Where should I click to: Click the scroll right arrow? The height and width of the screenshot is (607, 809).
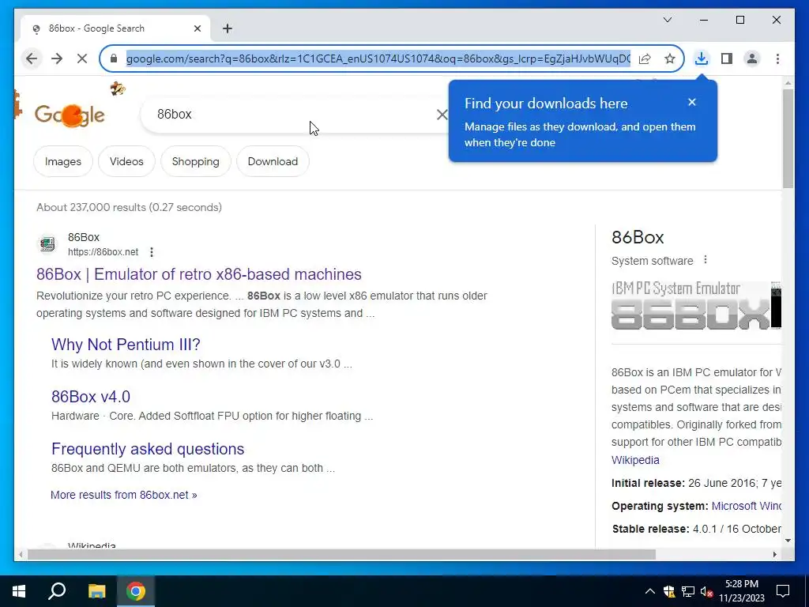(774, 554)
